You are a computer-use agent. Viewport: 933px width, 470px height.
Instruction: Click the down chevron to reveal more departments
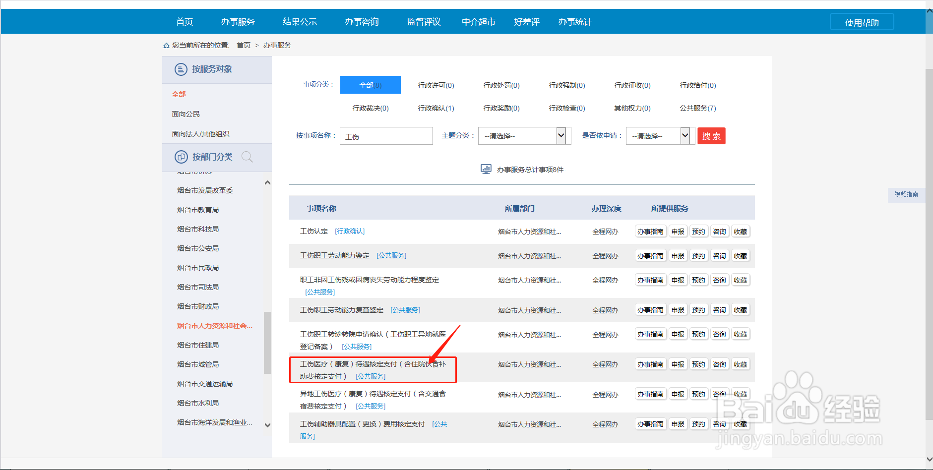tap(267, 425)
